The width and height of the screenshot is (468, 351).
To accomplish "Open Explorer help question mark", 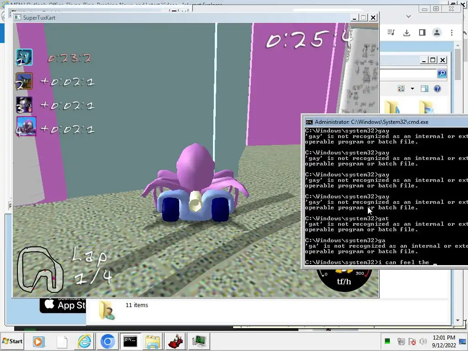I will pyautogui.click(x=437, y=89).
